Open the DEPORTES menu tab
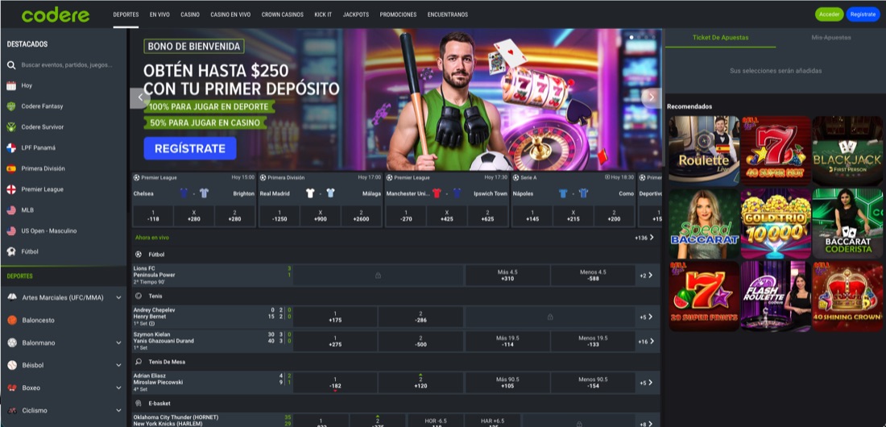The width and height of the screenshot is (886, 427). 126,15
